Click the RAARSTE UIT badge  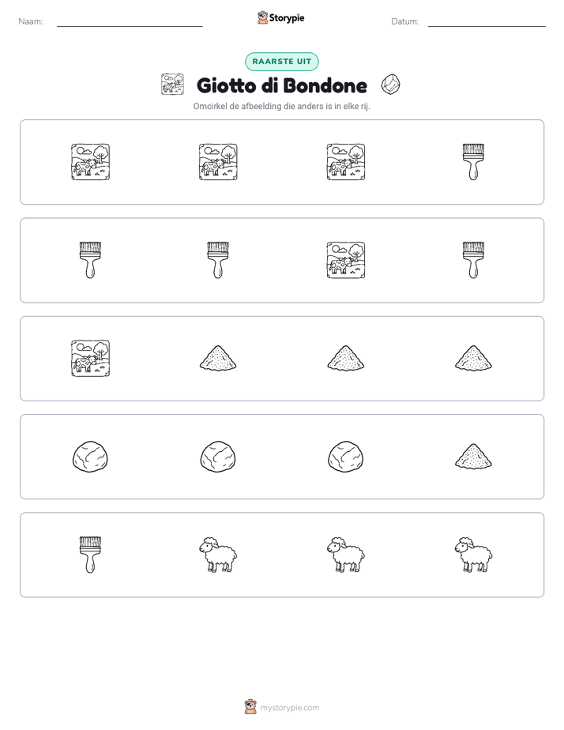(281, 62)
